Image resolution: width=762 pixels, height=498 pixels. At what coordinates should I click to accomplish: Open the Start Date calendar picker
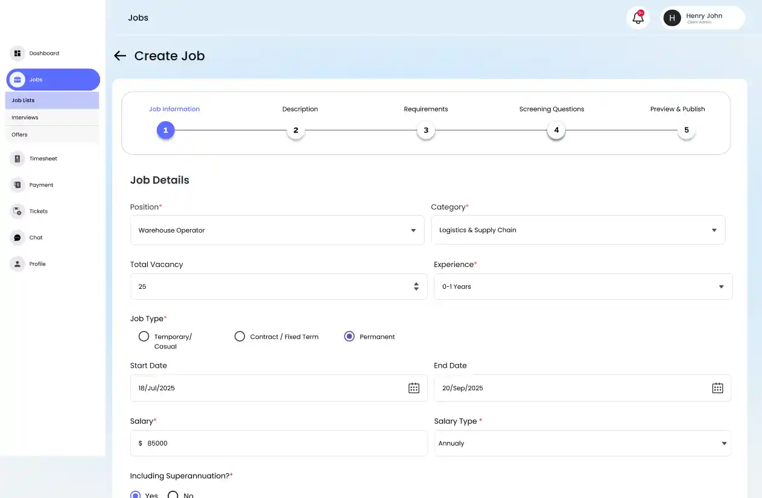click(x=414, y=388)
